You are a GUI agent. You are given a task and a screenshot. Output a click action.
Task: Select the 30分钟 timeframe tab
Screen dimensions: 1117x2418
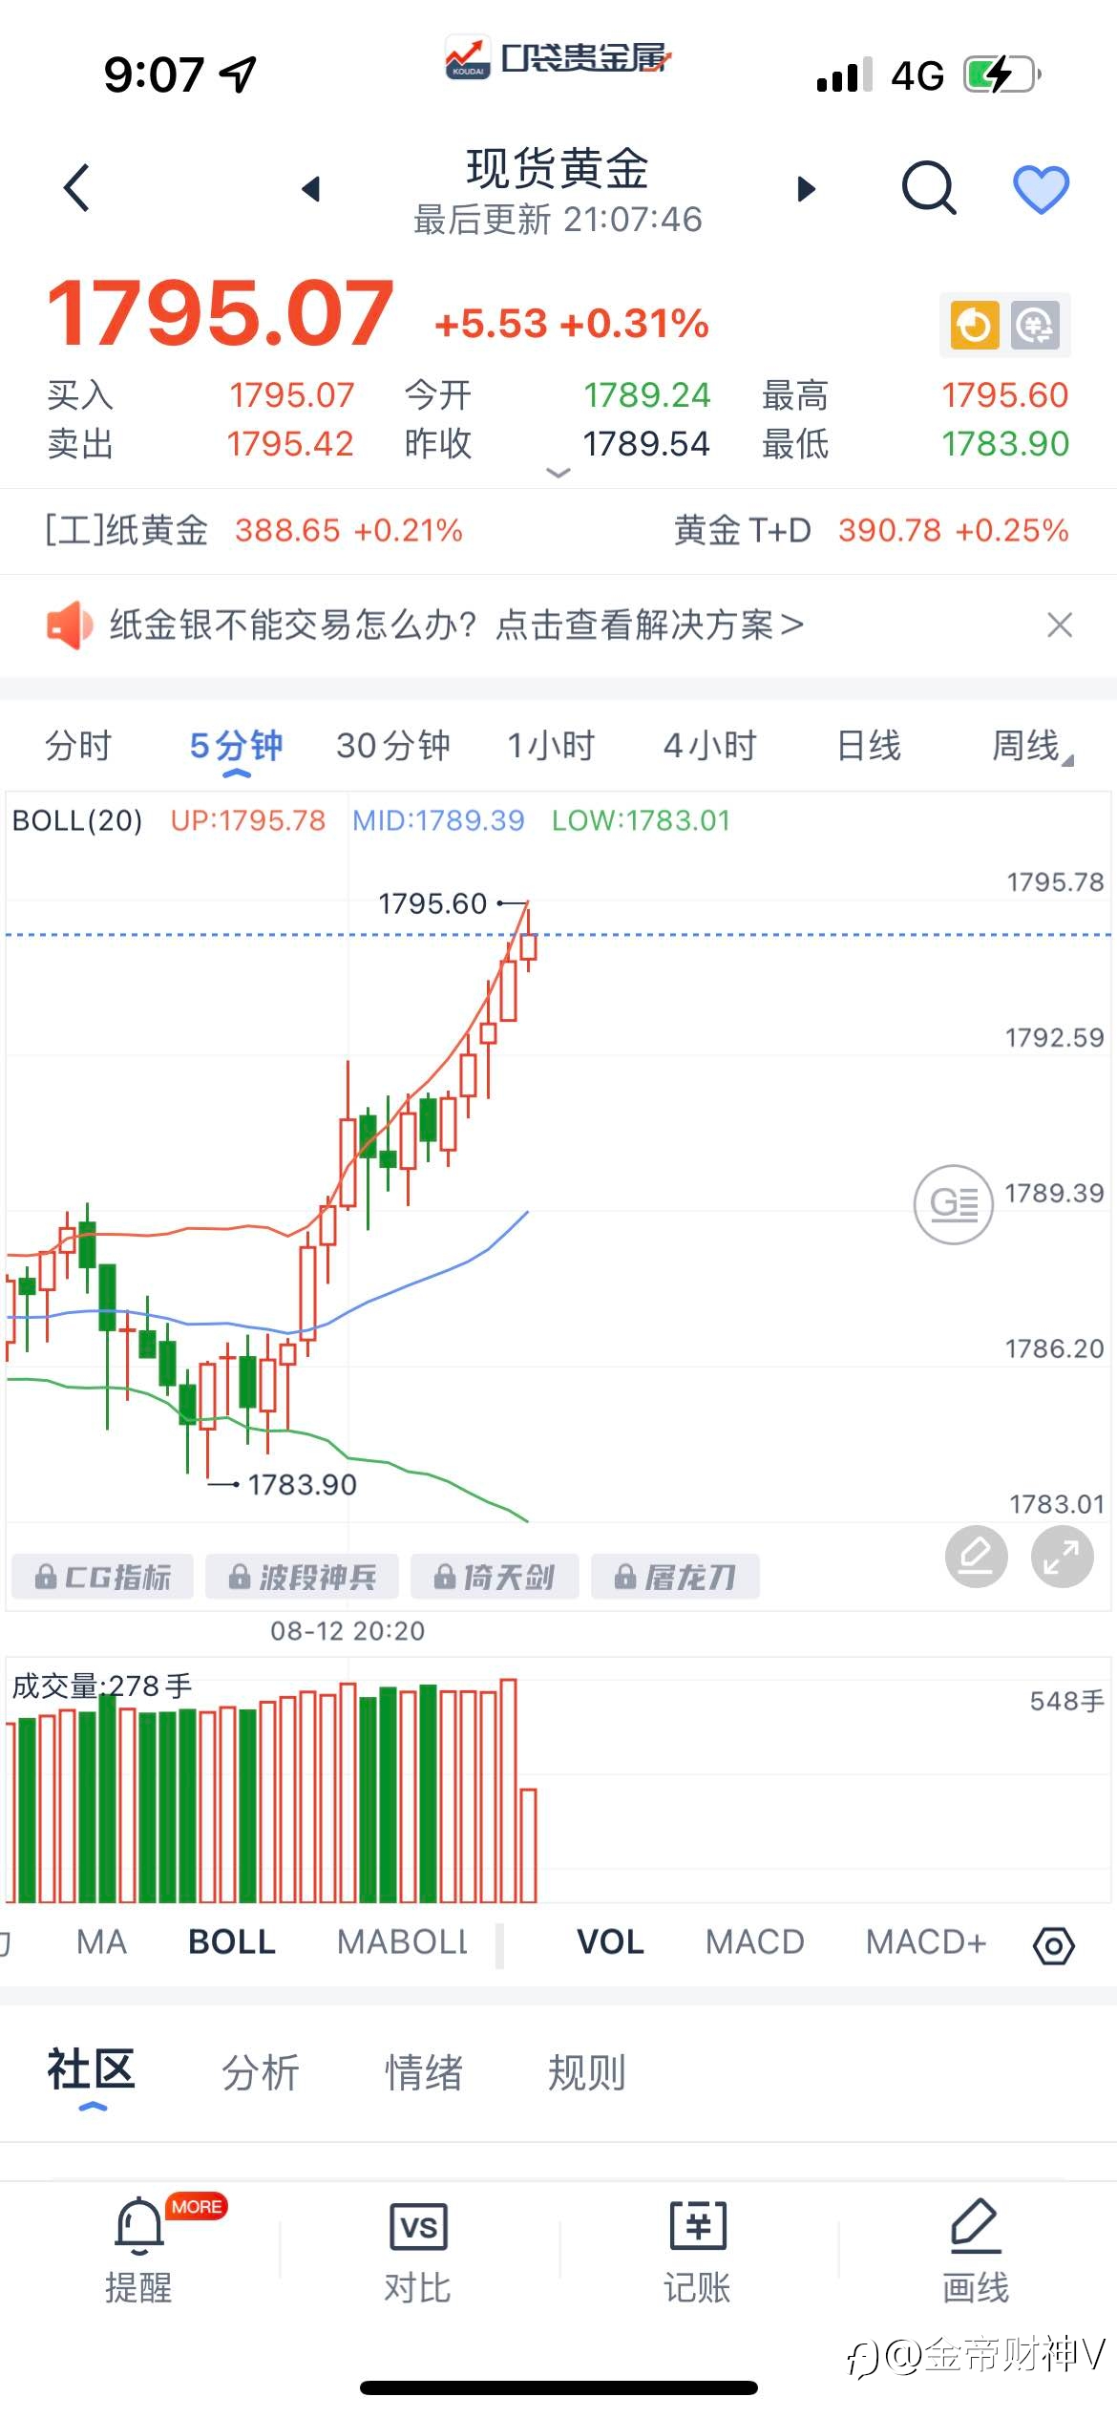click(x=392, y=746)
